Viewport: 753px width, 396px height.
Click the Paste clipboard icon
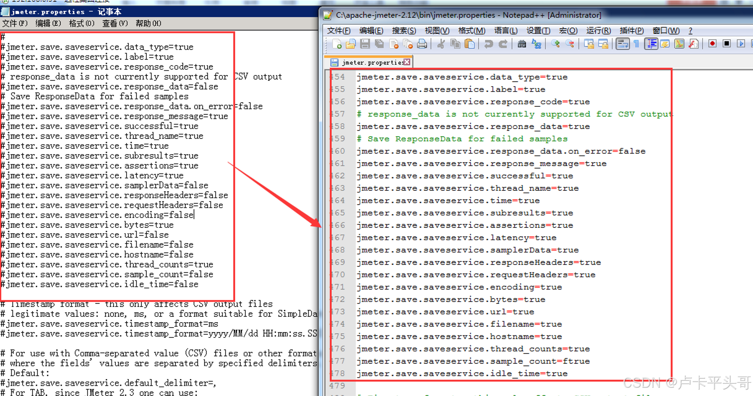tap(470, 44)
